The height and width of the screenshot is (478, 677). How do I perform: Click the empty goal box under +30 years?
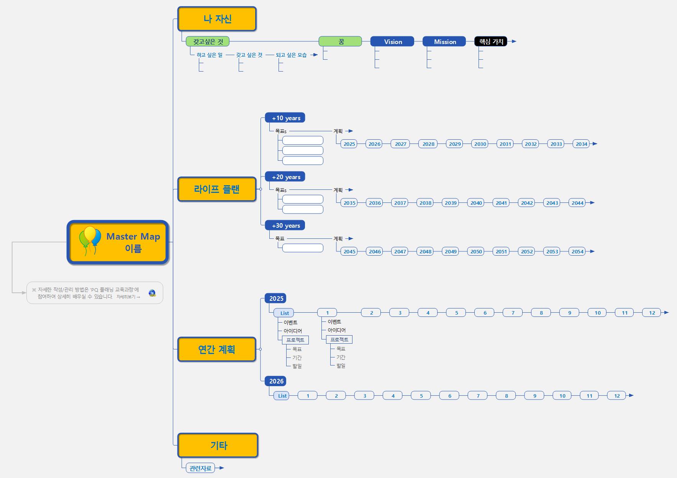point(303,248)
